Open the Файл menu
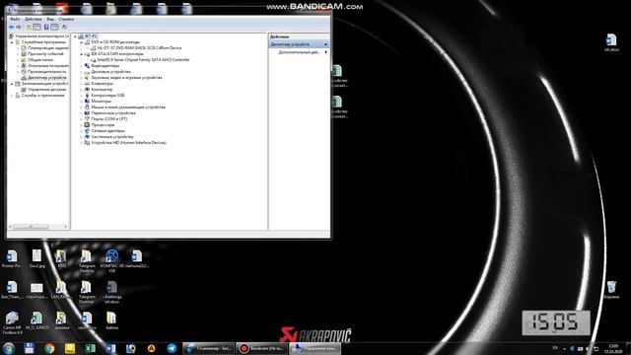 [x=15, y=19]
